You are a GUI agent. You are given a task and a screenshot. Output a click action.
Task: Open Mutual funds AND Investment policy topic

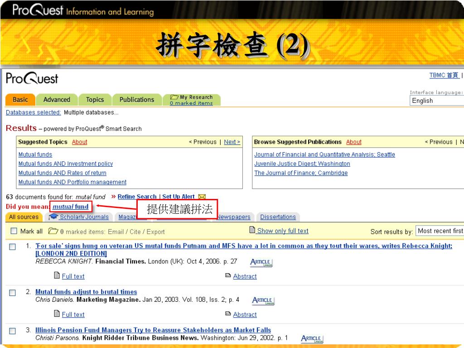[x=66, y=164]
